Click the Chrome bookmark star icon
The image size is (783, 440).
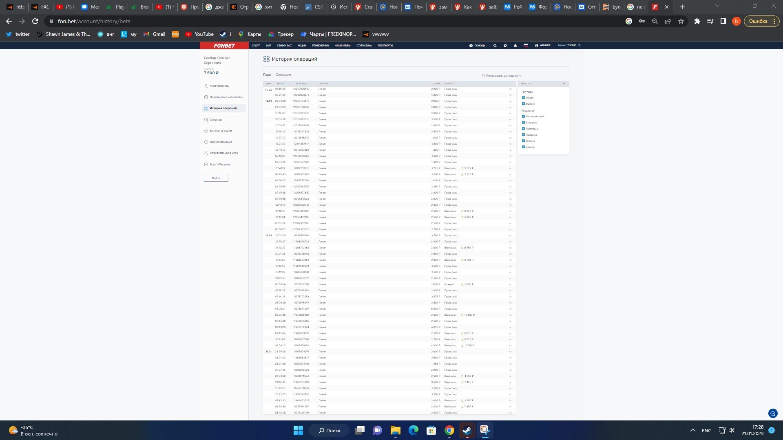pyautogui.click(x=681, y=21)
